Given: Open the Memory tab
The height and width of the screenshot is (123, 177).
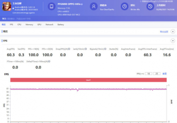Looking at the screenshot, I should point(29,24).
